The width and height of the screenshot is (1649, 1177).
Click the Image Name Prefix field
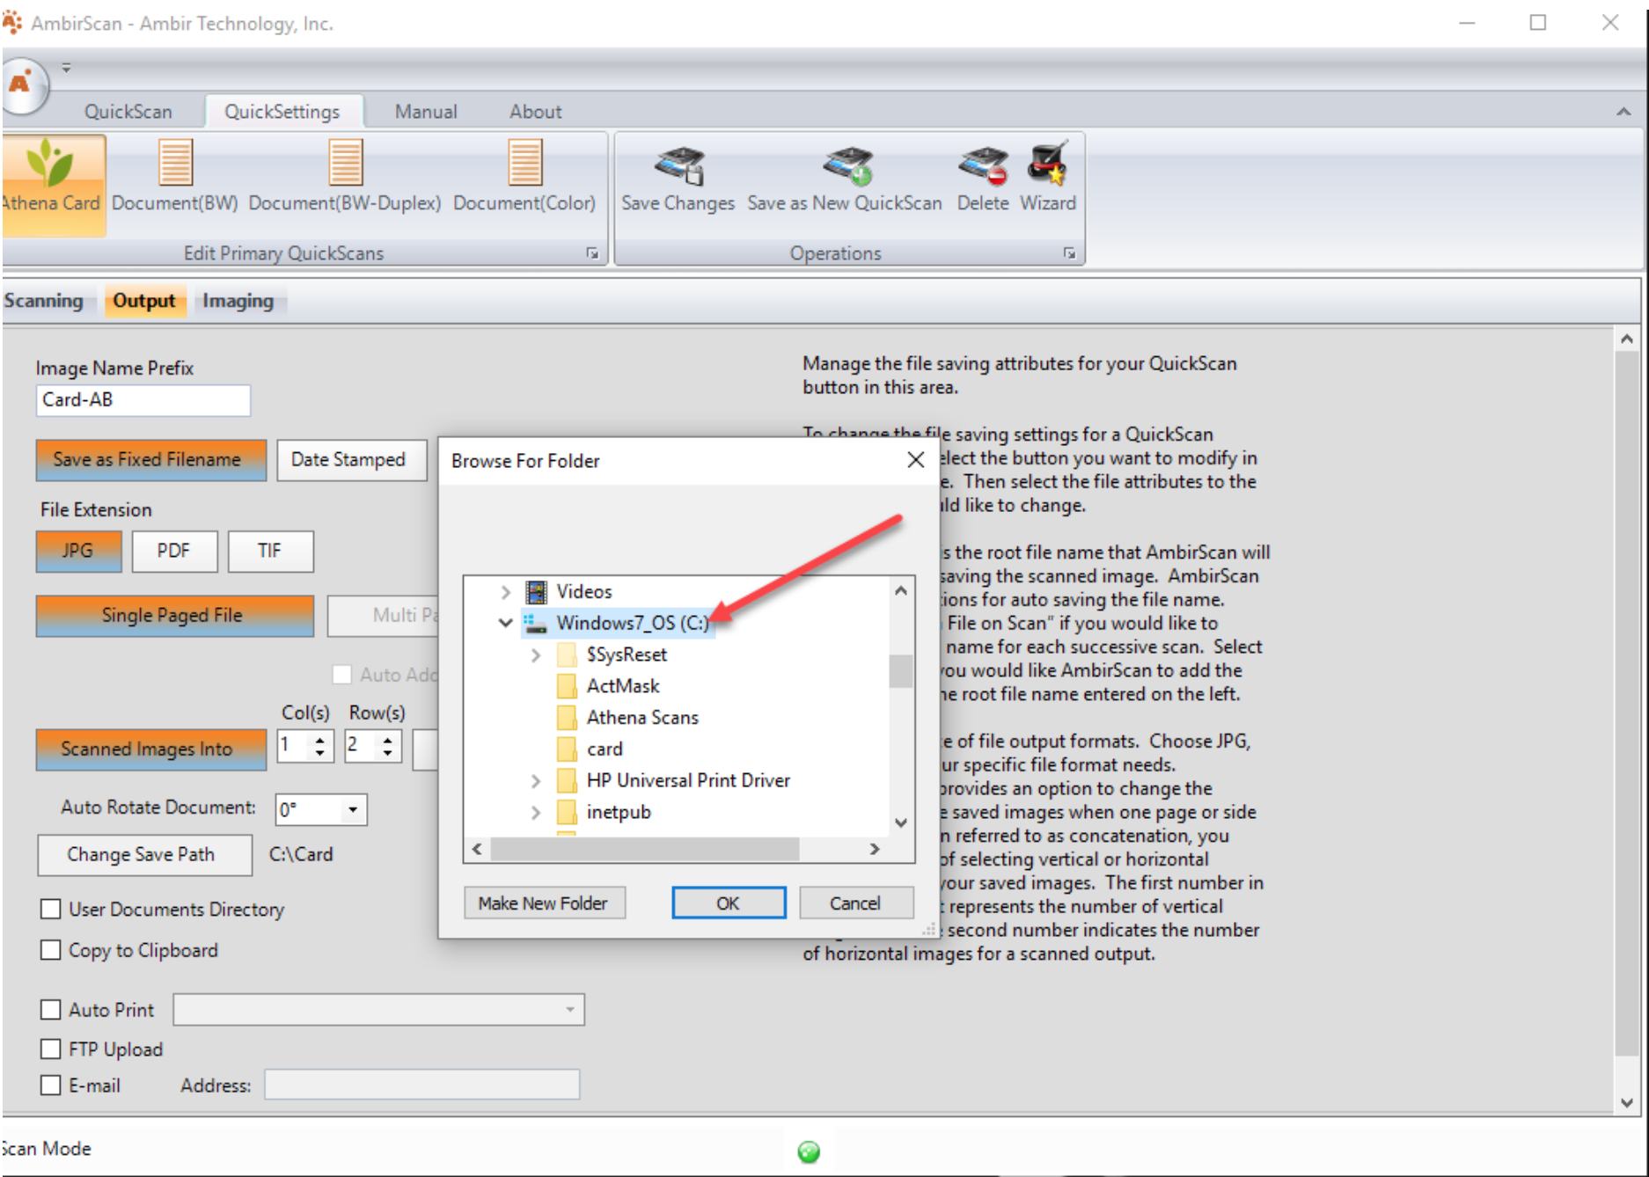tap(143, 400)
